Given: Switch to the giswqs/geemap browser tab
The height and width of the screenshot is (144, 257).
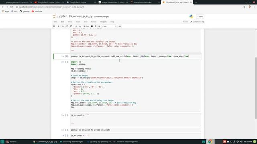Looking at the screenshot, I should tap(16, 2).
